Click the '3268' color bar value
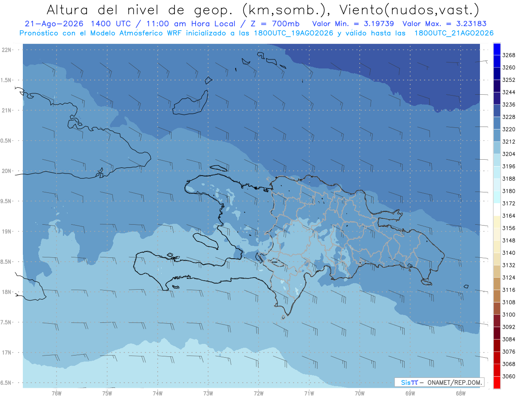 click(x=508, y=55)
